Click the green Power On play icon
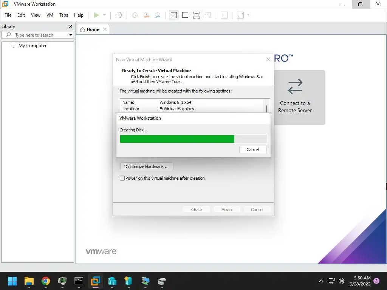Viewport: 387px width, 290px height. (96, 15)
